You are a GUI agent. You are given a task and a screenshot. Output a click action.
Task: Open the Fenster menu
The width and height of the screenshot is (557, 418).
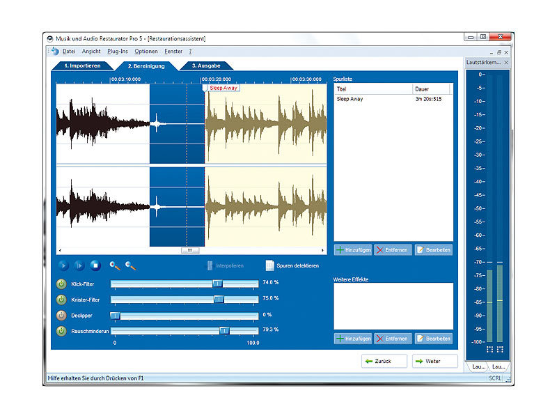[173, 51]
